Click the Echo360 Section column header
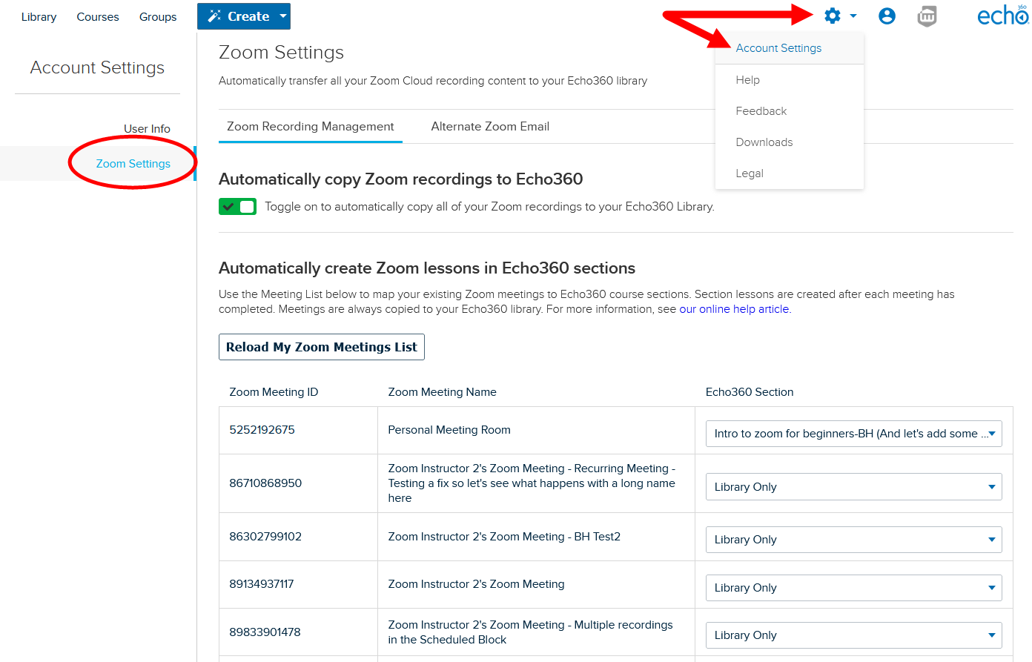 [x=750, y=392]
